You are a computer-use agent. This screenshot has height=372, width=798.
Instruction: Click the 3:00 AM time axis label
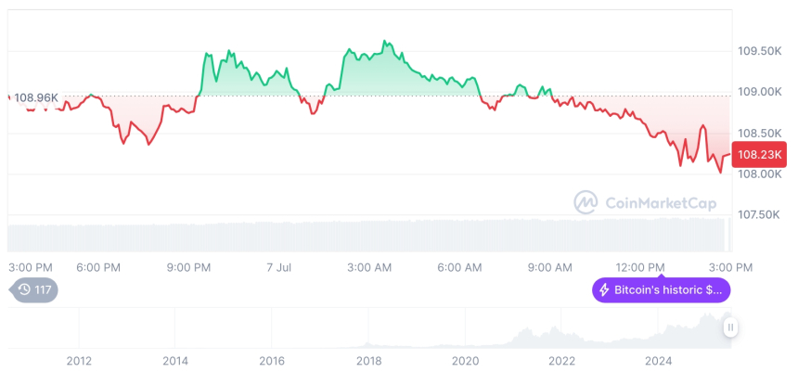369,267
